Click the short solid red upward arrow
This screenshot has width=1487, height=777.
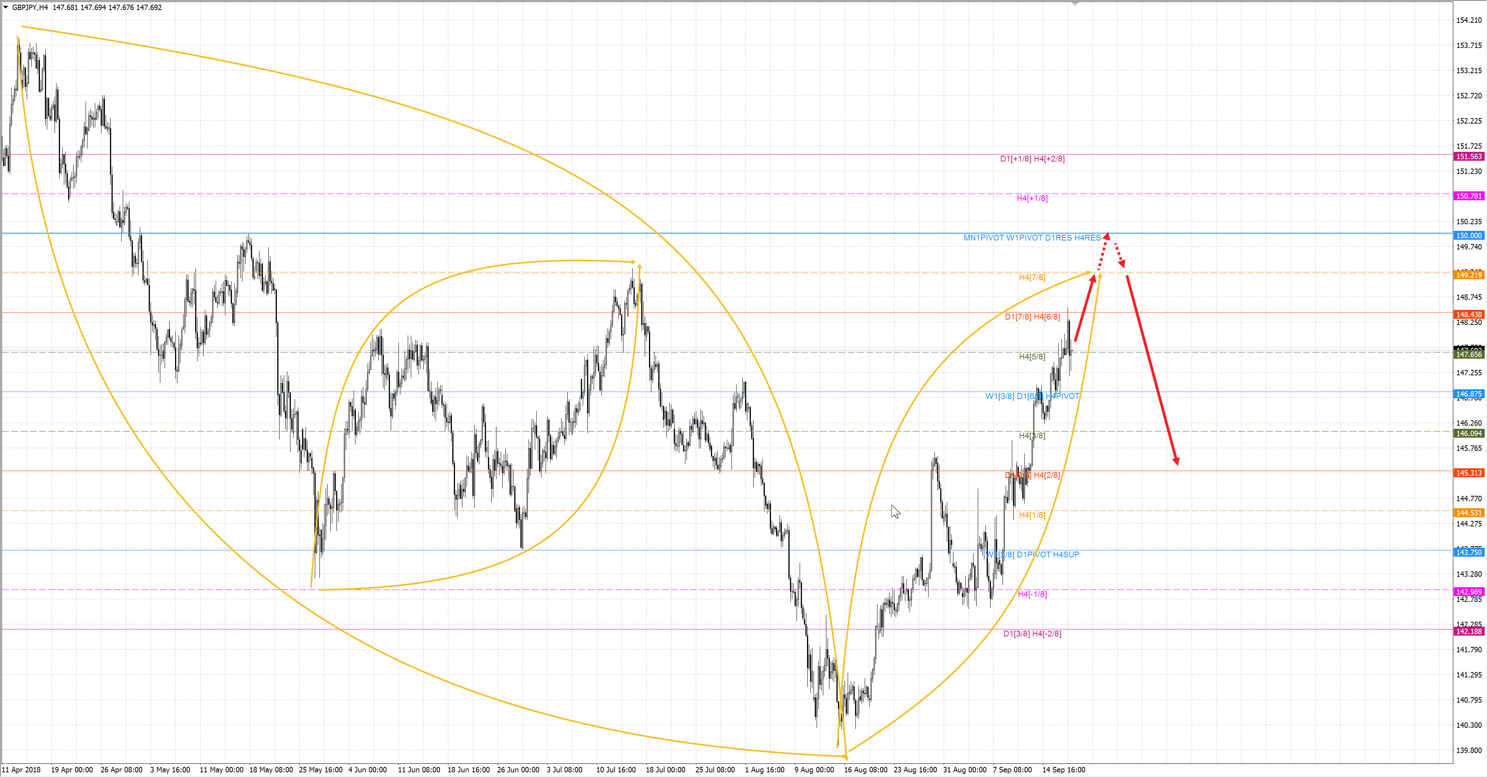[x=1084, y=309]
